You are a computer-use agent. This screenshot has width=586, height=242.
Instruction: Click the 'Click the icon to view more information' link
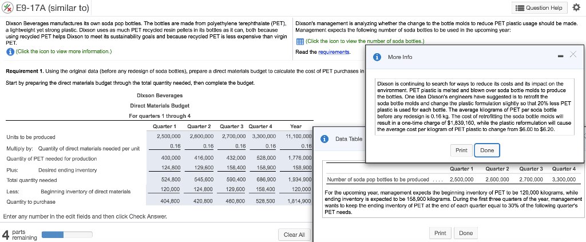[x=64, y=51]
